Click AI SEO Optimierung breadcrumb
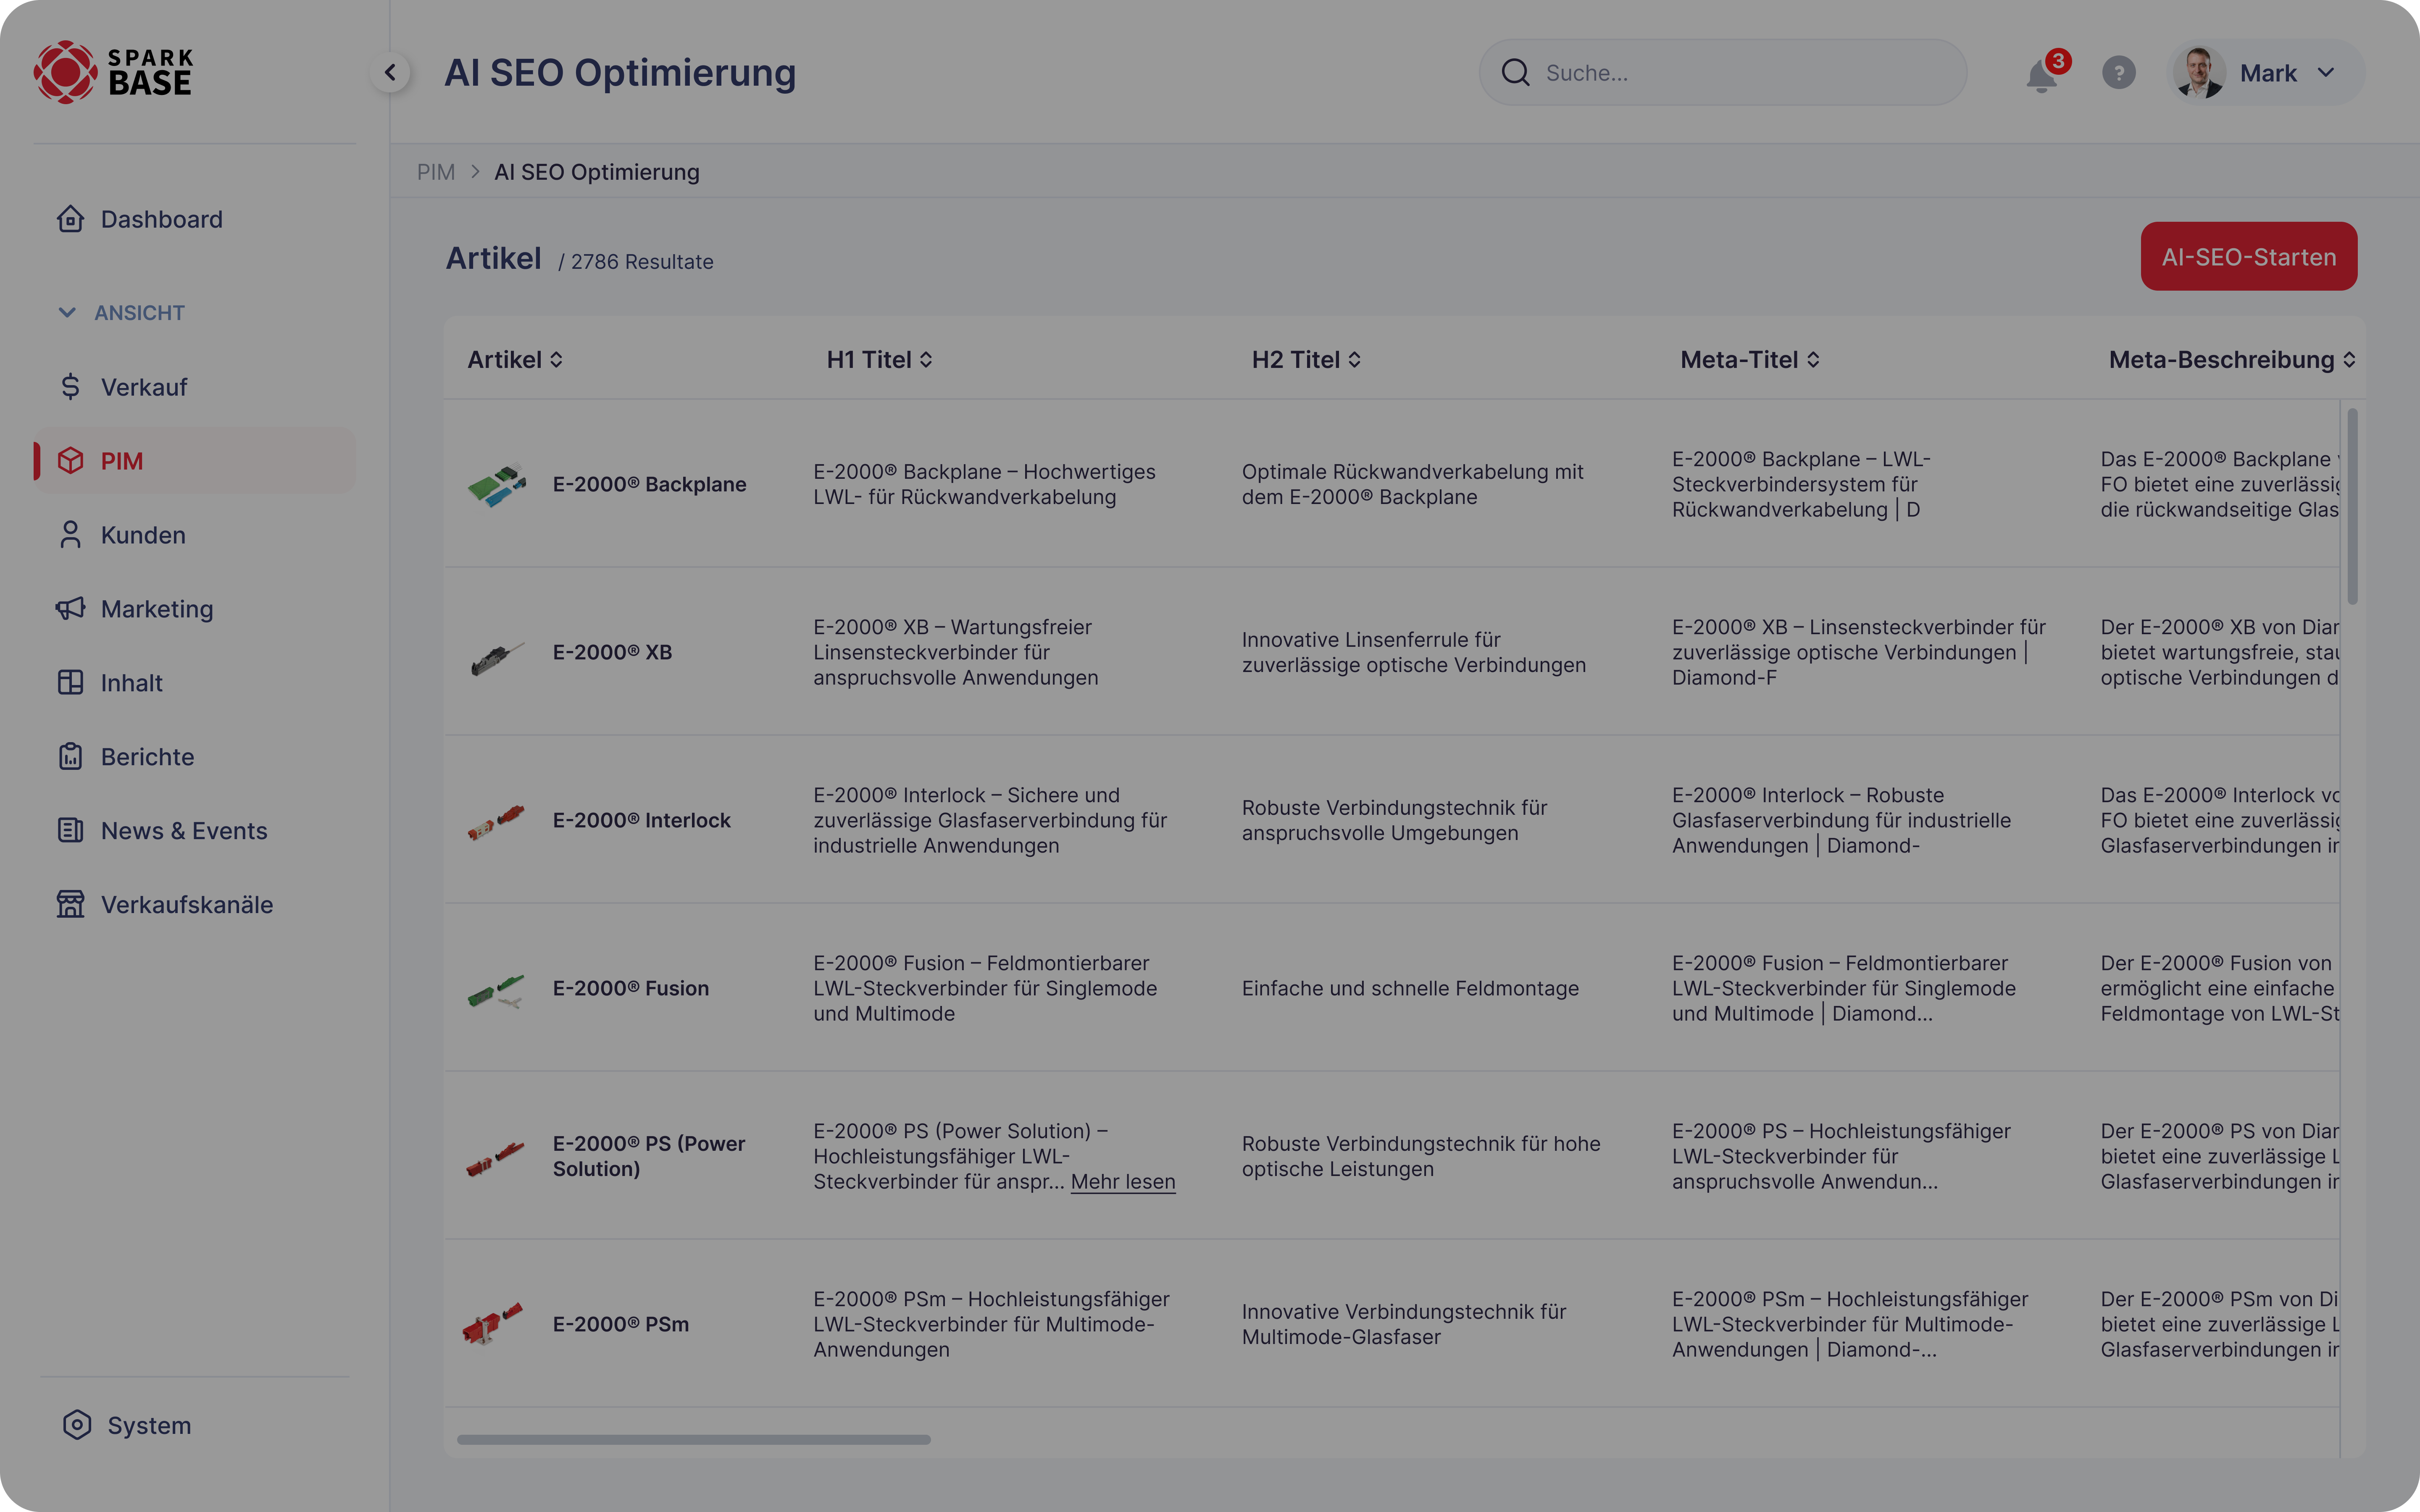The height and width of the screenshot is (1512, 2420). 597,172
